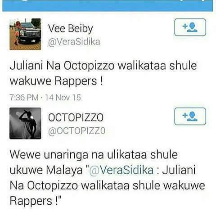Click the 7:36 PM tweet time
This screenshot has height=216, width=216.
[x=24, y=98]
